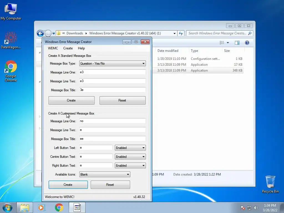
Task: Open Right Button state dropdown
Action: click(x=130, y=166)
